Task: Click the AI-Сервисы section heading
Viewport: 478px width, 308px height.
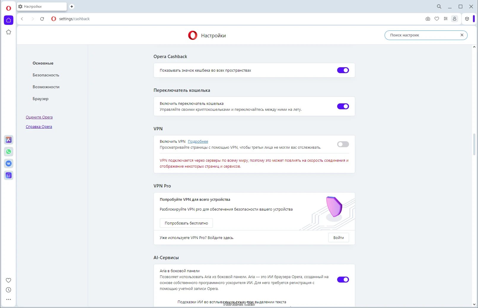Action: point(166,257)
